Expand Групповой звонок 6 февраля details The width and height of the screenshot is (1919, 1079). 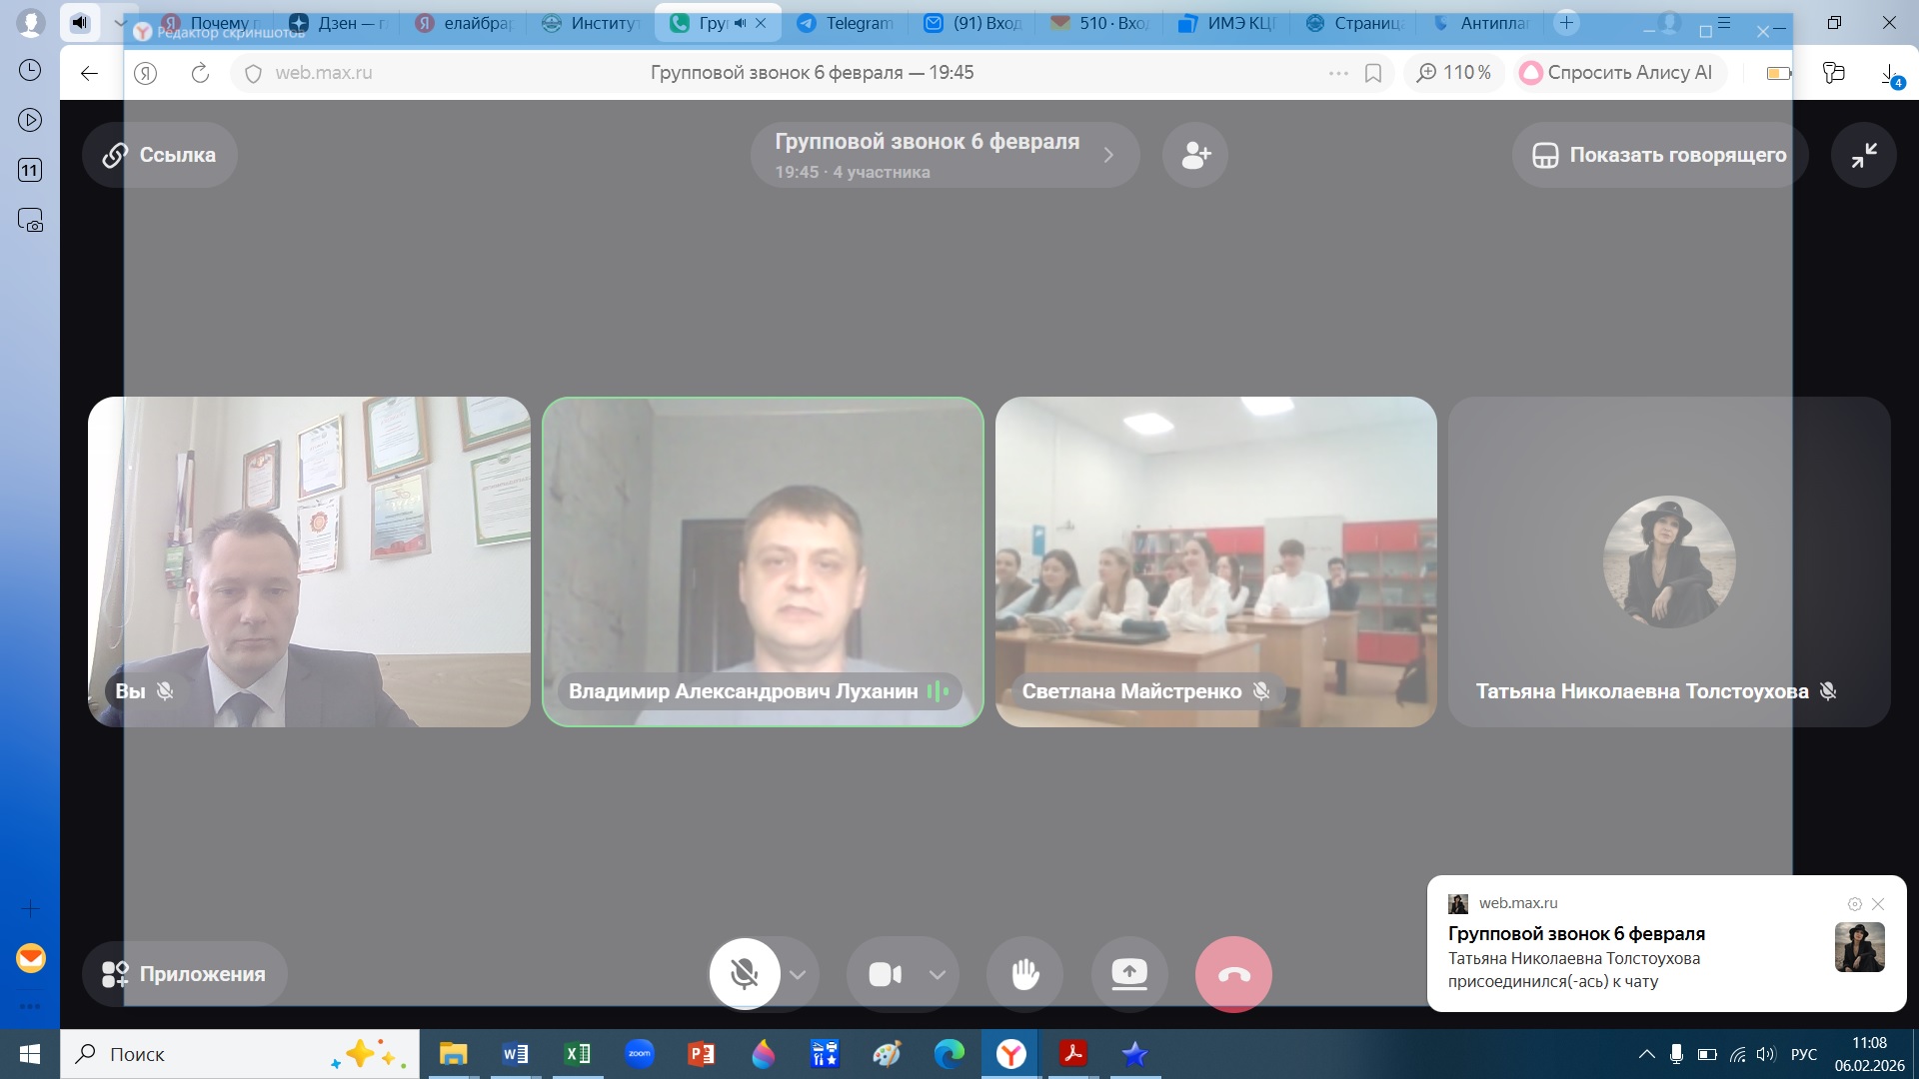click(x=945, y=155)
